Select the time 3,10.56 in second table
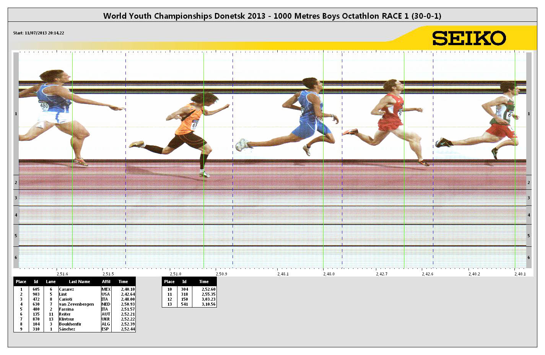This screenshot has height=355, width=545. 208,305
